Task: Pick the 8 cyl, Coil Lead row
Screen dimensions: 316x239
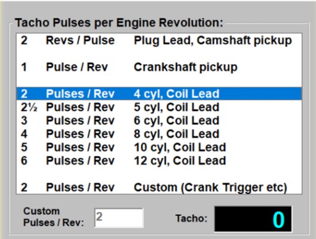Action: pyautogui.click(x=159, y=134)
